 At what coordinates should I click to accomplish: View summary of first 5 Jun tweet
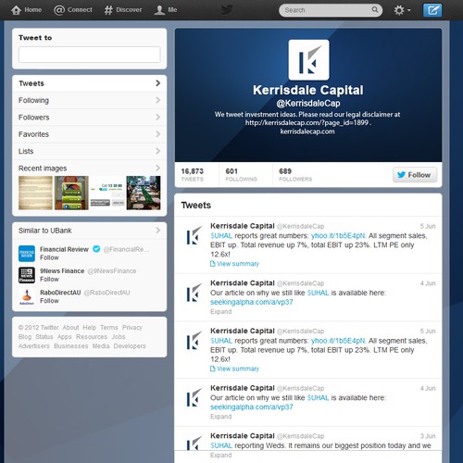pos(234,264)
